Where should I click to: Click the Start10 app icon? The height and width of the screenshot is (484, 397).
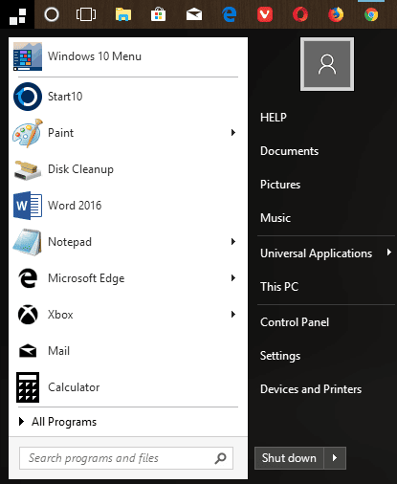tap(28, 97)
